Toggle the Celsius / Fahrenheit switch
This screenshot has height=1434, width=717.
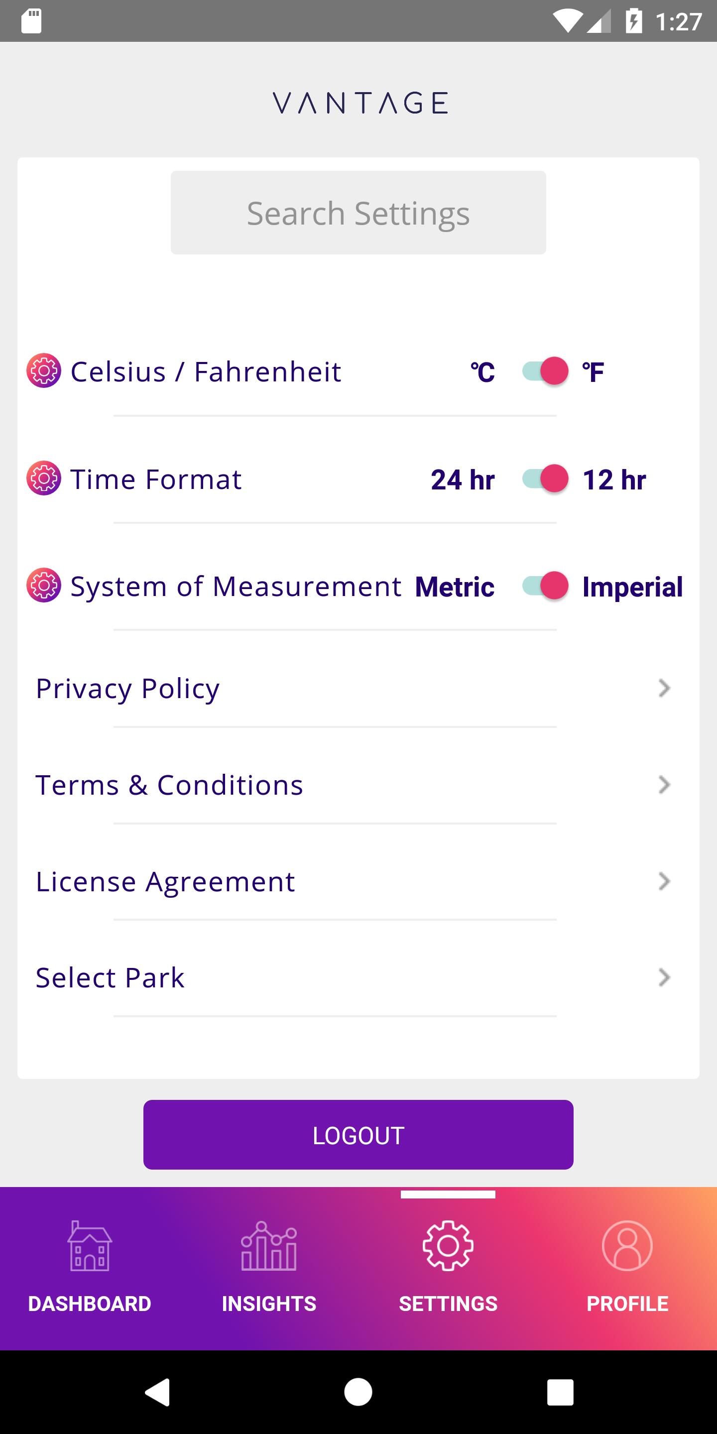pos(545,371)
